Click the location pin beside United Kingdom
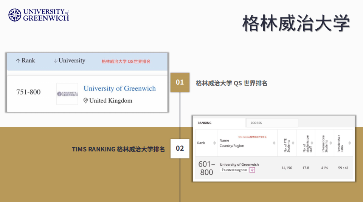The height and width of the screenshot is (202, 363). pos(85,100)
